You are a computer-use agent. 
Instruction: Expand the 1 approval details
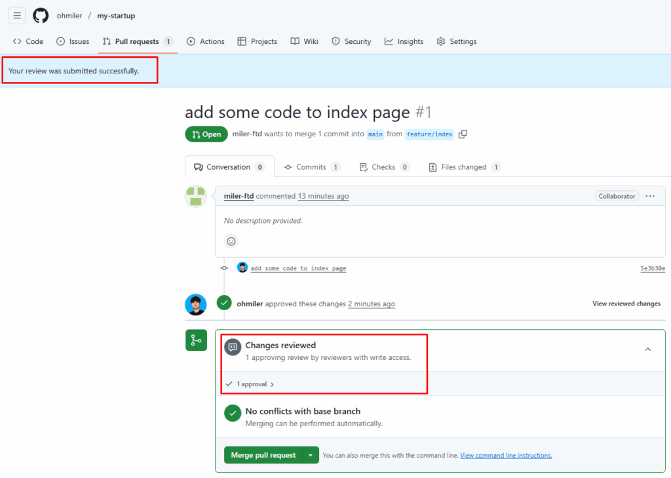point(255,384)
